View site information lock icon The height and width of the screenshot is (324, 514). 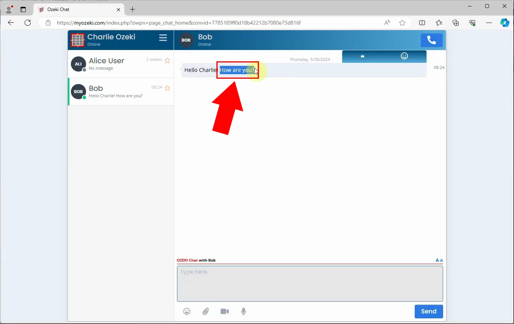click(48, 23)
